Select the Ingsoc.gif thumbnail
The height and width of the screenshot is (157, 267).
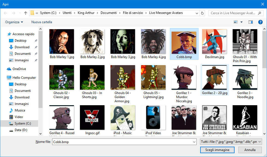[92, 117]
